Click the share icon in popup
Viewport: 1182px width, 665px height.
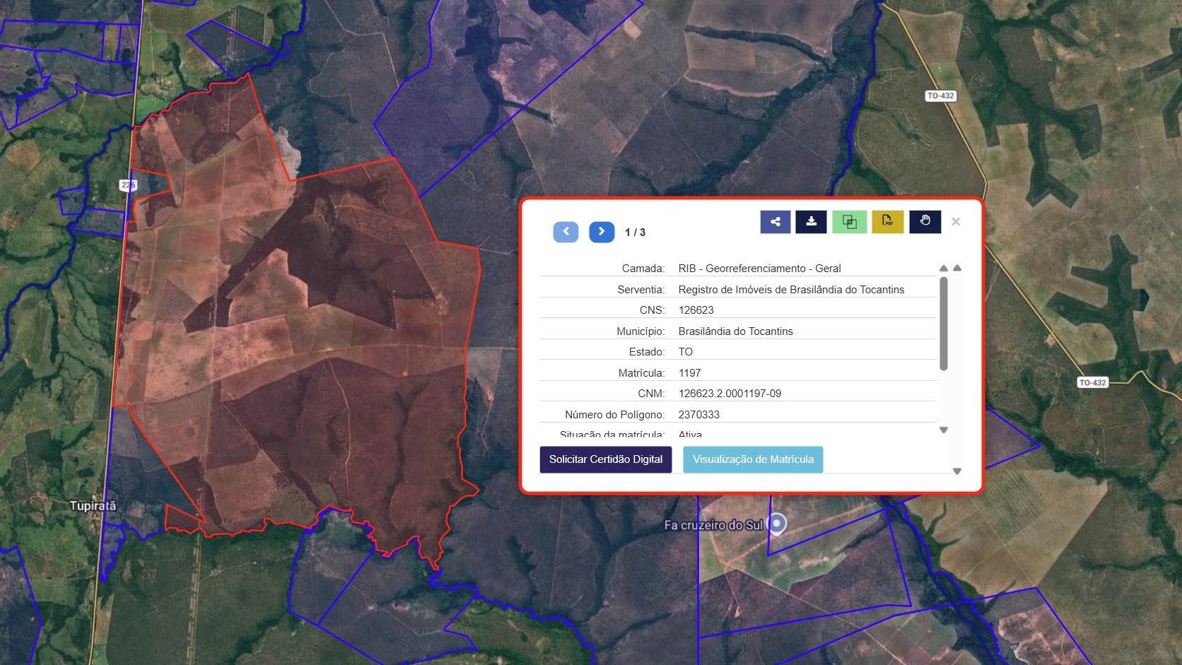coord(776,222)
